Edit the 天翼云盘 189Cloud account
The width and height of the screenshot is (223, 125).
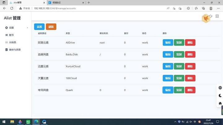[168, 78]
